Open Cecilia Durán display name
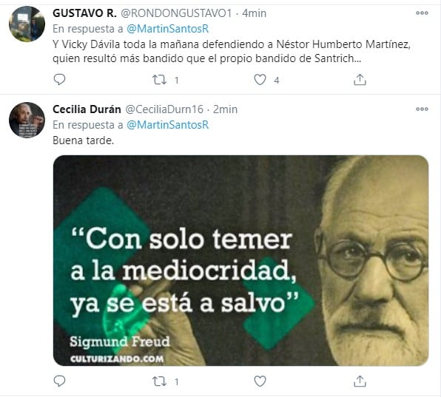 pyautogui.click(x=87, y=109)
